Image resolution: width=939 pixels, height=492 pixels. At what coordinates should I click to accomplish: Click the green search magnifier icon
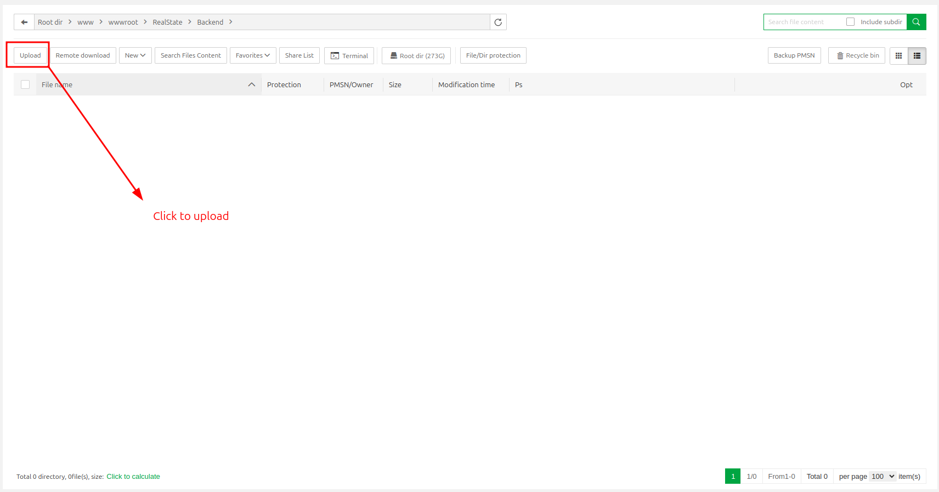tap(916, 22)
